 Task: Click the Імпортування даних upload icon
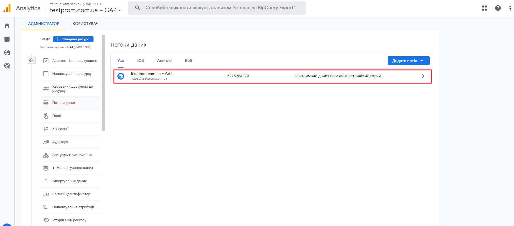pyautogui.click(x=46, y=181)
